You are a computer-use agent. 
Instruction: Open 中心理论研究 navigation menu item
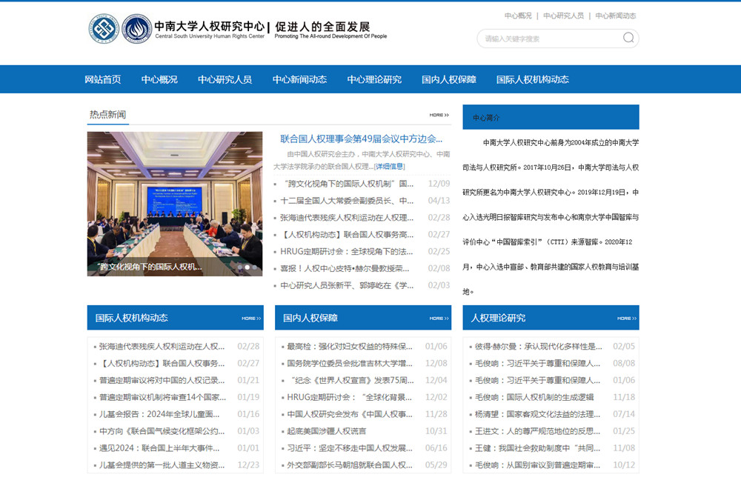374,79
